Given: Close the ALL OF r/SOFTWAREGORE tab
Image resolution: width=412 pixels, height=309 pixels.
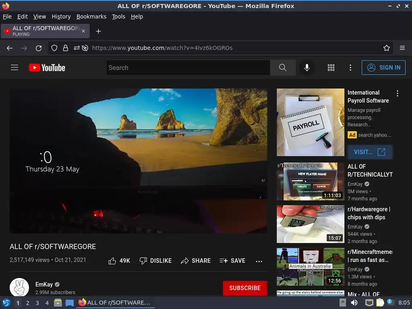Looking at the screenshot, I should tap(83, 31).
